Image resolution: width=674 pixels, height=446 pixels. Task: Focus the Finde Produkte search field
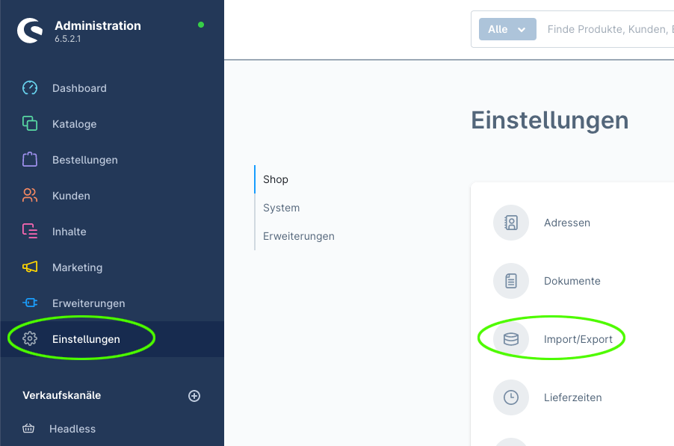pyautogui.click(x=608, y=29)
